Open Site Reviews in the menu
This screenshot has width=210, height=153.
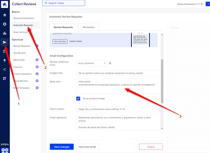tap(20, 53)
